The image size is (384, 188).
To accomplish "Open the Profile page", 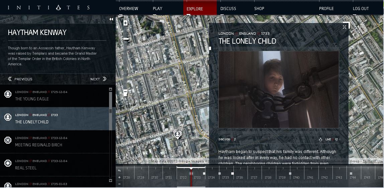I will coord(326,9).
